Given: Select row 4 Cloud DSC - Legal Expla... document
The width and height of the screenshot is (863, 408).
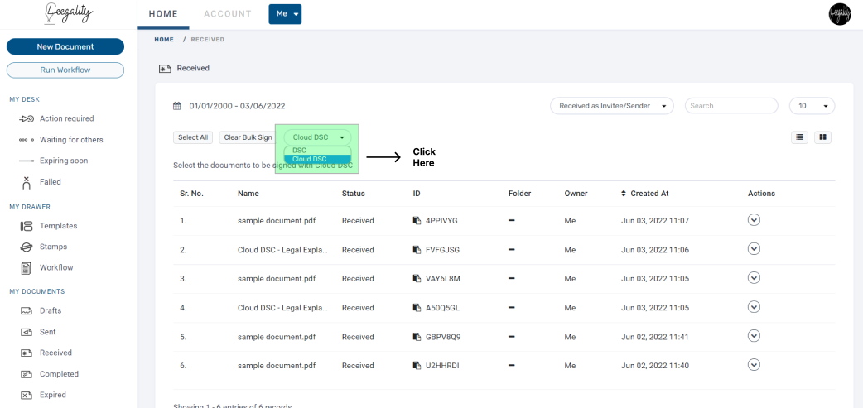Looking at the screenshot, I should point(283,308).
